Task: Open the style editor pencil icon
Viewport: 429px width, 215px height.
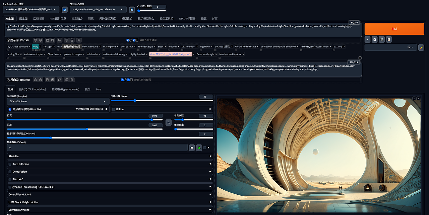Action: [x=421, y=47]
